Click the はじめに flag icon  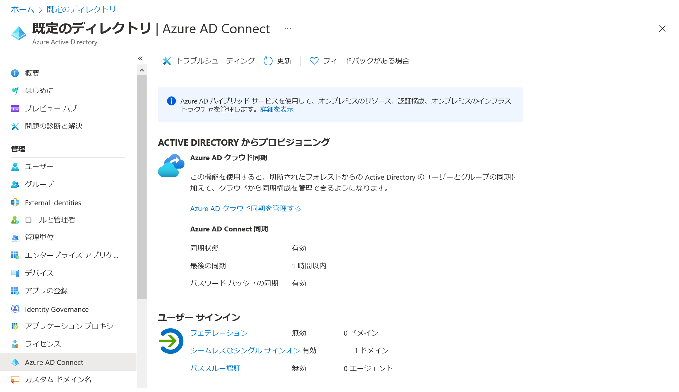click(x=15, y=91)
